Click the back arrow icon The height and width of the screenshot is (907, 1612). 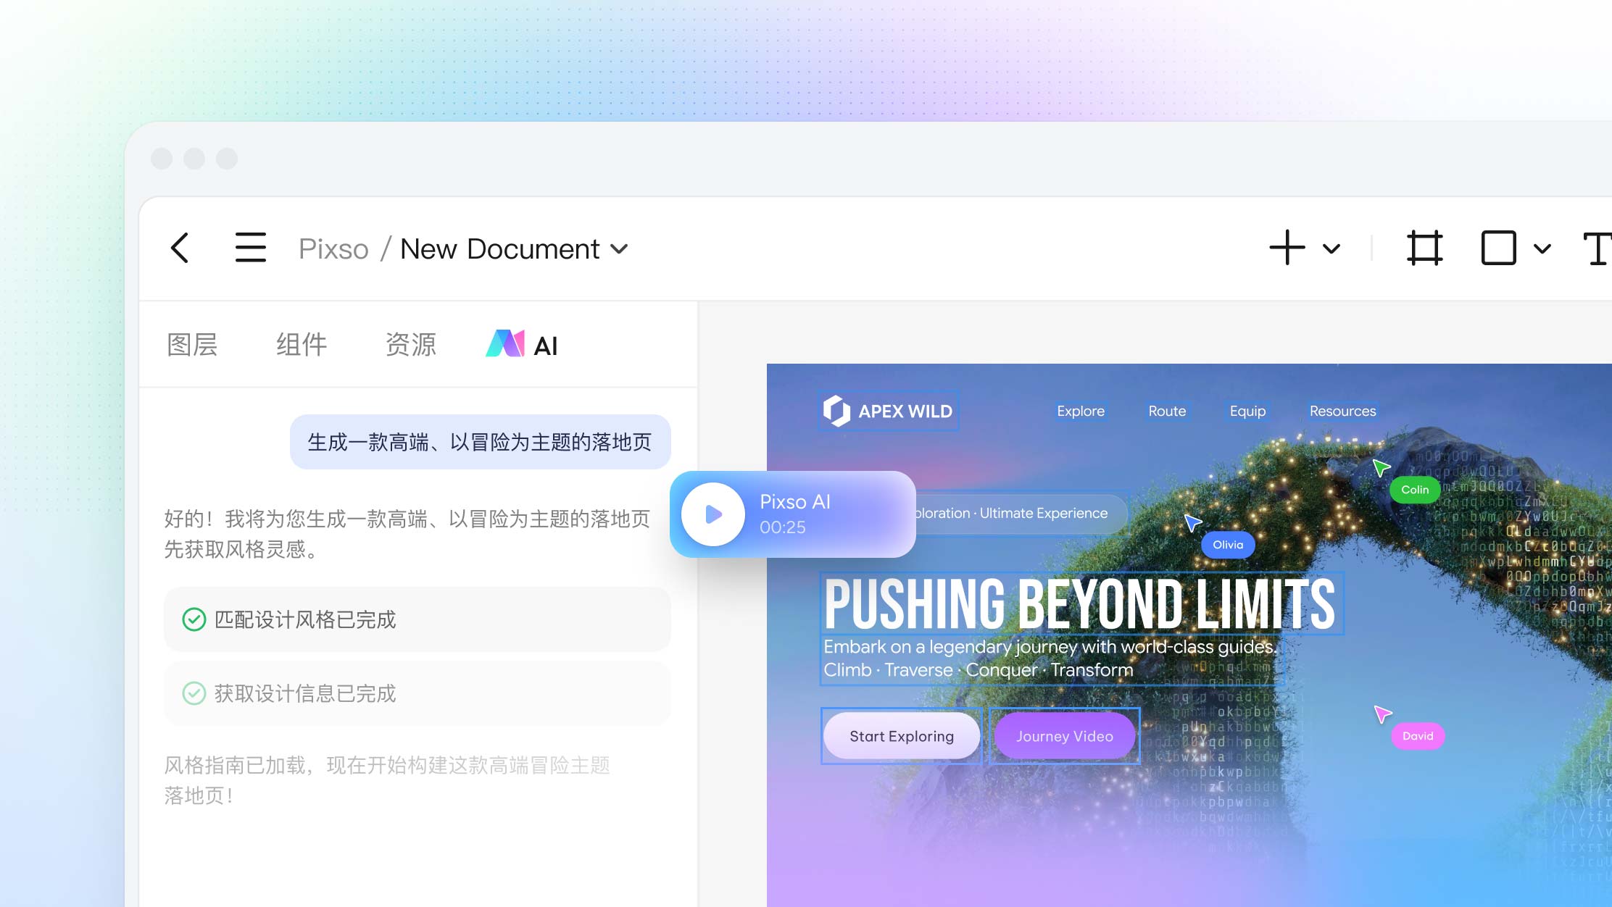[x=180, y=248]
